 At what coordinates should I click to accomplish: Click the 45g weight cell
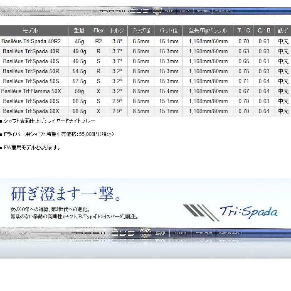click(79, 42)
